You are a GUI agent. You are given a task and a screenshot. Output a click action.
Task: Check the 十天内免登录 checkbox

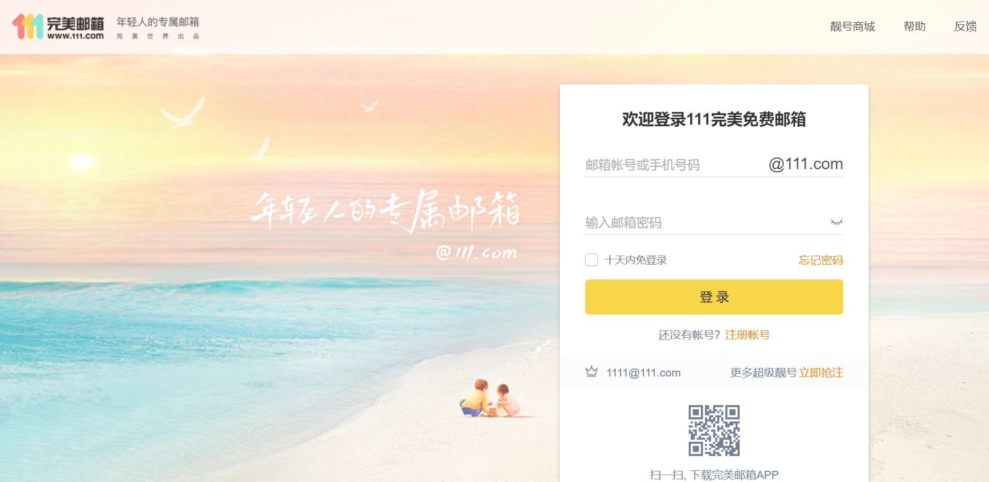click(x=591, y=260)
